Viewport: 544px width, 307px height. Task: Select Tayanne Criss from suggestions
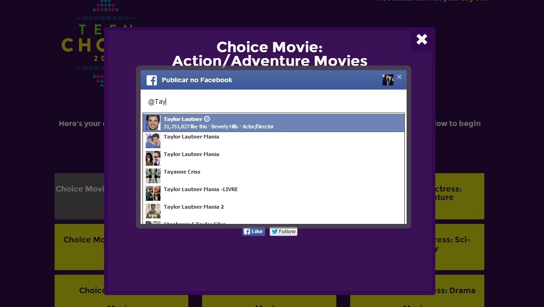(273, 176)
